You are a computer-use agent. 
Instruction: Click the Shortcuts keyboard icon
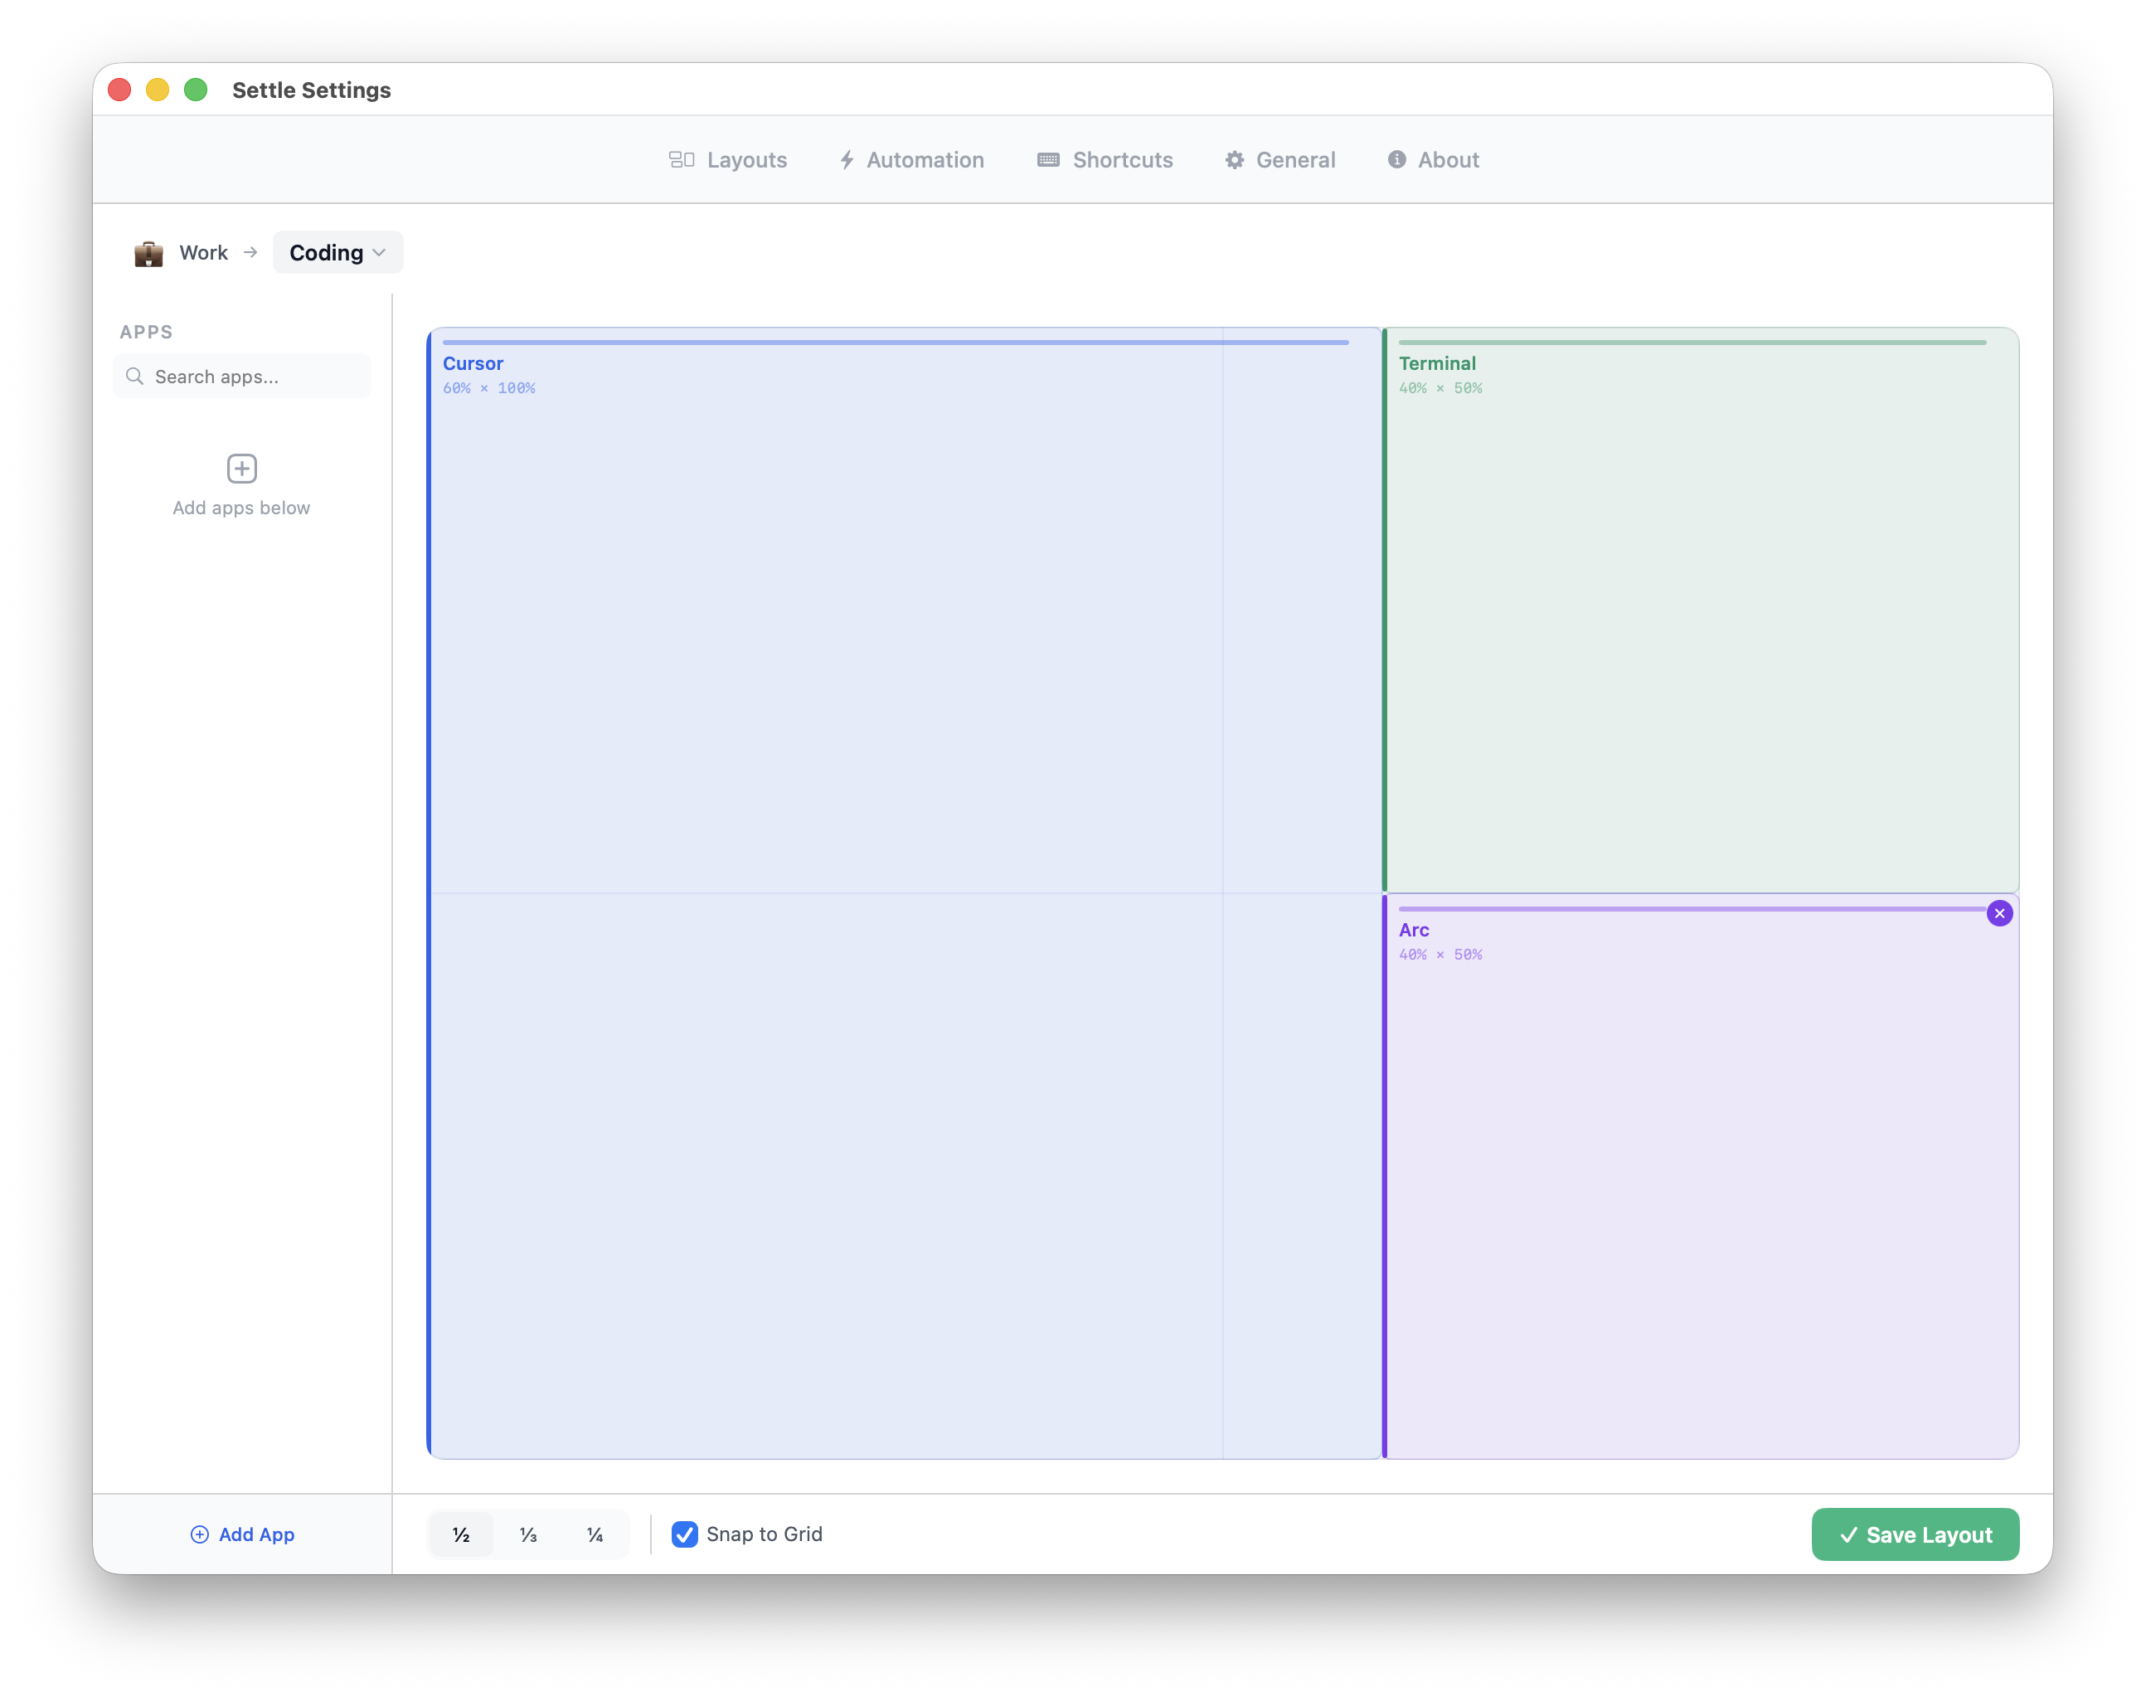click(1047, 160)
